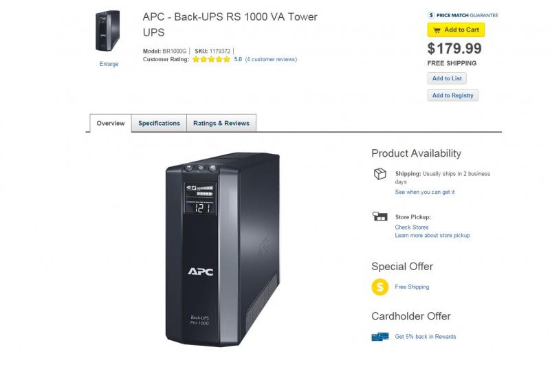Image resolution: width=550 pixels, height=367 pixels.
Task: Click the shopping cart icon on Add to Cart
Action: (x=437, y=30)
